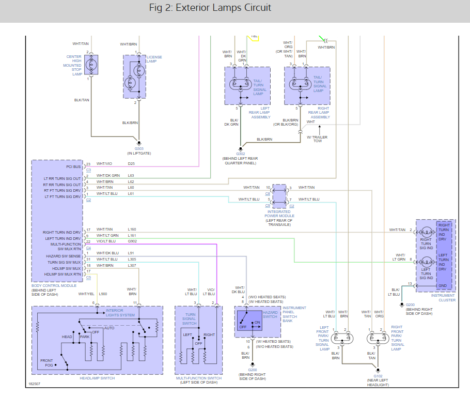Open the G303 ground location link
This screenshot has height=396, width=470.
click(x=139, y=148)
